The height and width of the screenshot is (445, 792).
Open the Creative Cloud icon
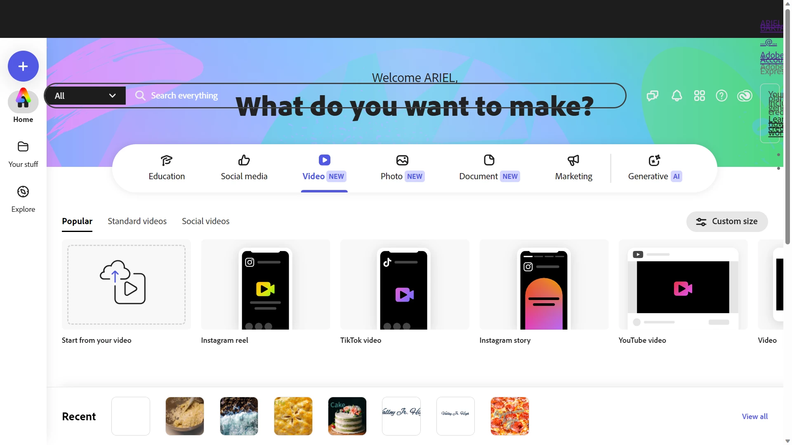745,96
